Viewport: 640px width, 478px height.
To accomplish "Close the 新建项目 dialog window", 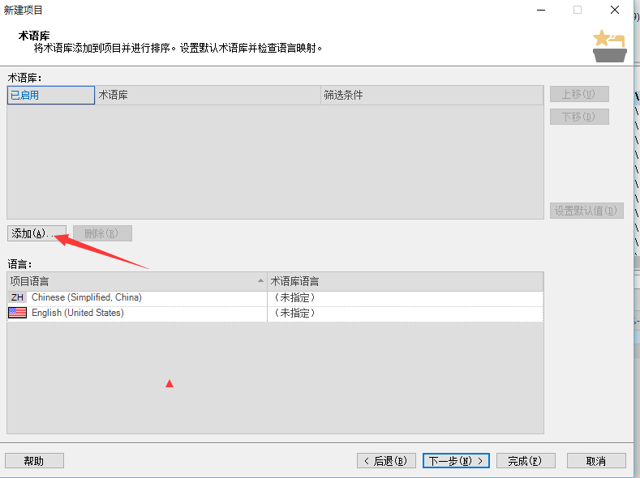I will pos(615,10).
